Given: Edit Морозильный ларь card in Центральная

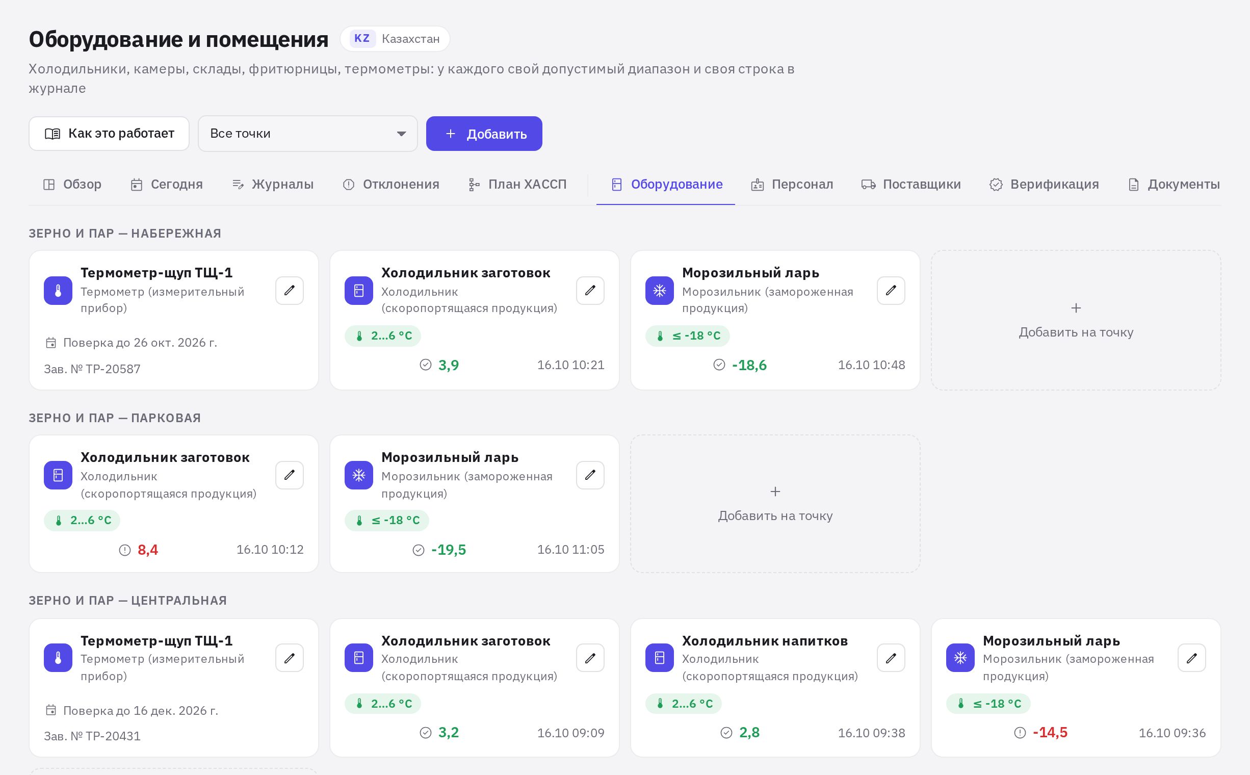Looking at the screenshot, I should click(x=1192, y=658).
